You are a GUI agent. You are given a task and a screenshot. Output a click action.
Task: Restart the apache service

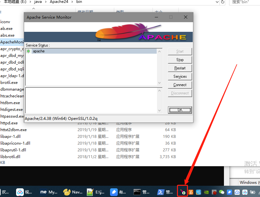pos(180,68)
